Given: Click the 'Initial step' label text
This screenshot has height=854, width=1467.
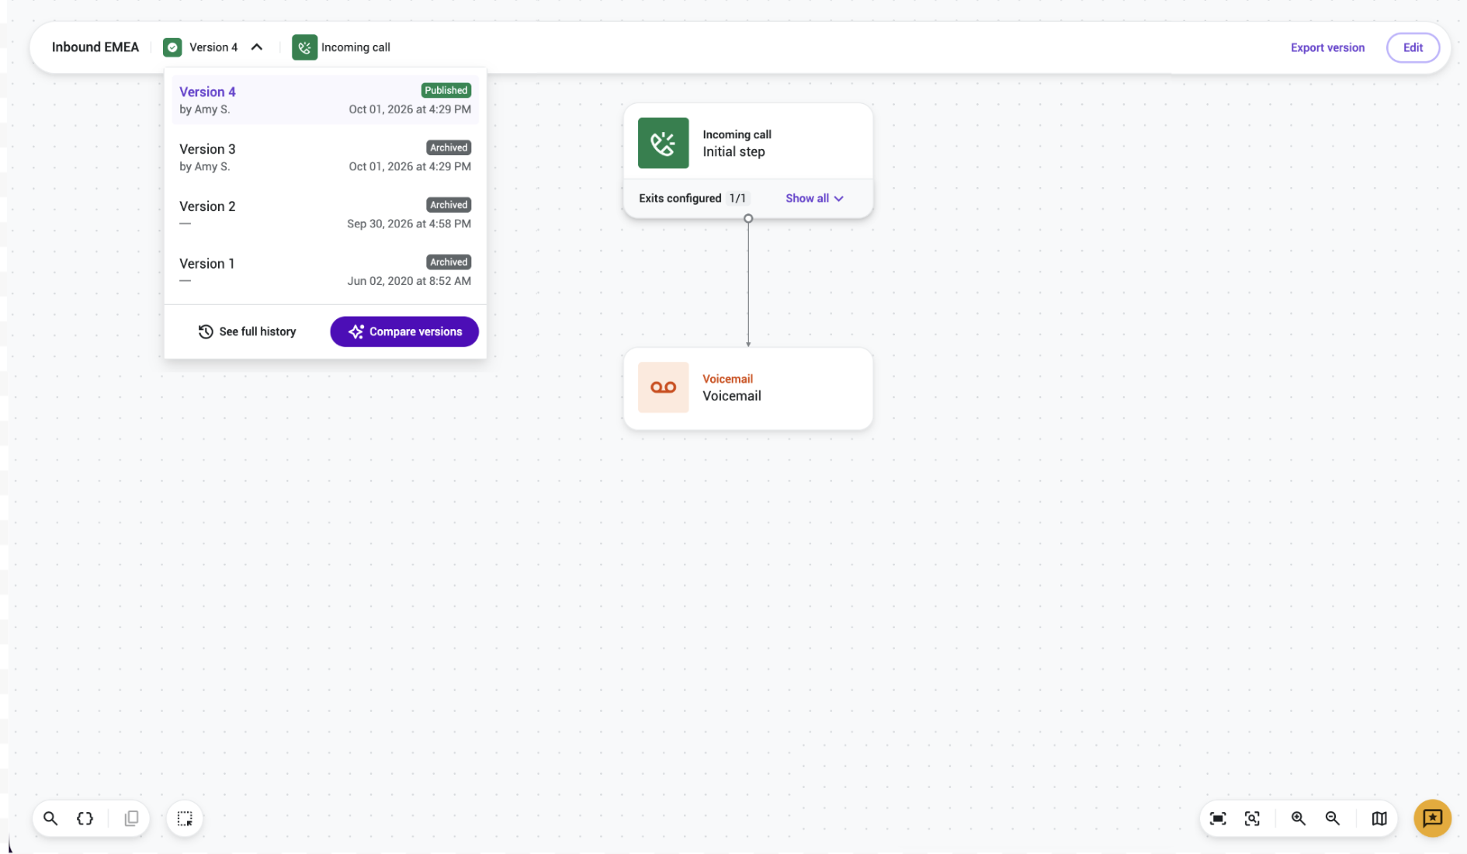Looking at the screenshot, I should (733, 151).
